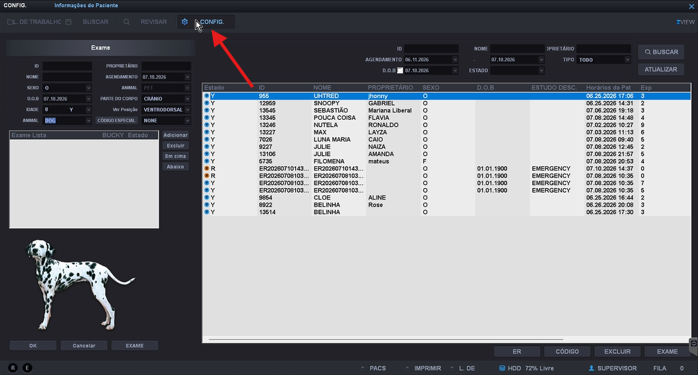
Task: Click the ID field in Exame form
Action: pos(67,66)
